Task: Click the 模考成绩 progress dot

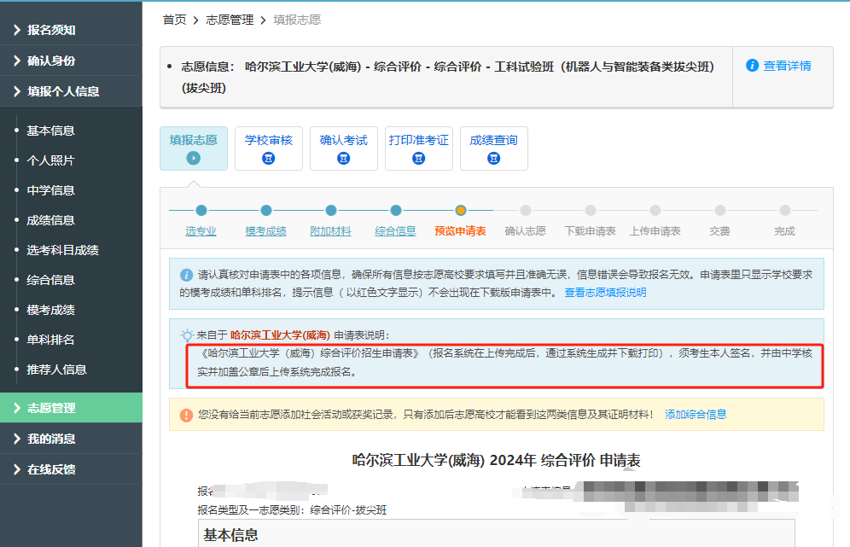Action: click(266, 210)
